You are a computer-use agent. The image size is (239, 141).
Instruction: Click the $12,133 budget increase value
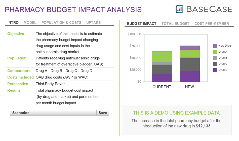click(203, 126)
